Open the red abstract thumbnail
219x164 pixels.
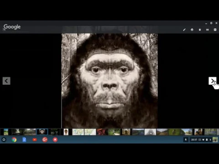point(102,132)
